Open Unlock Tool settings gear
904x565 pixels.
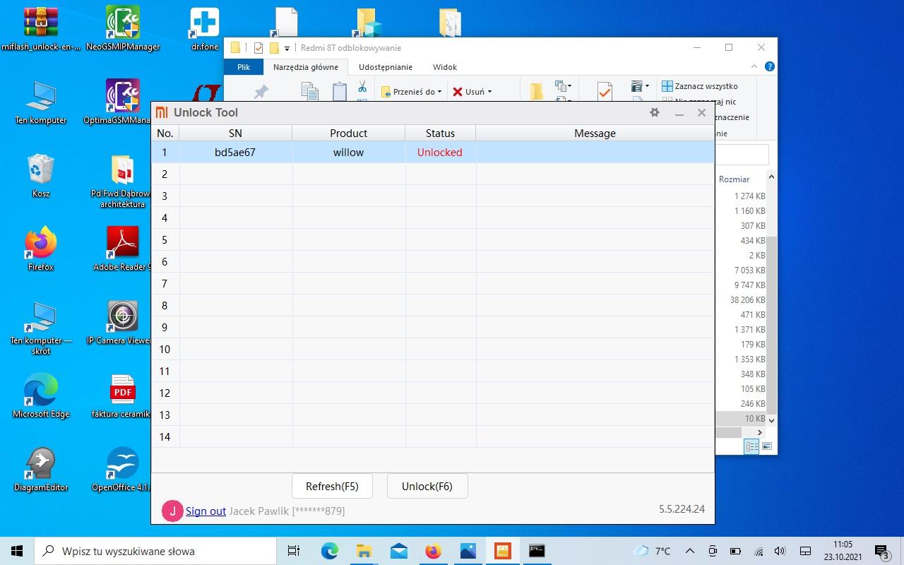[x=654, y=113]
